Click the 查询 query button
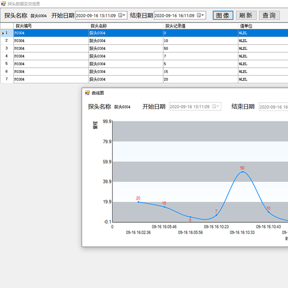Image resolution: width=288 pixels, height=288 pixels. click(x=269, y=15)
